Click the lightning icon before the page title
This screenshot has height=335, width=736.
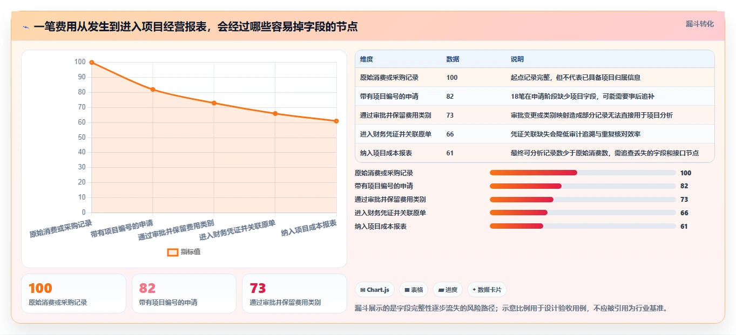[25, 27]
